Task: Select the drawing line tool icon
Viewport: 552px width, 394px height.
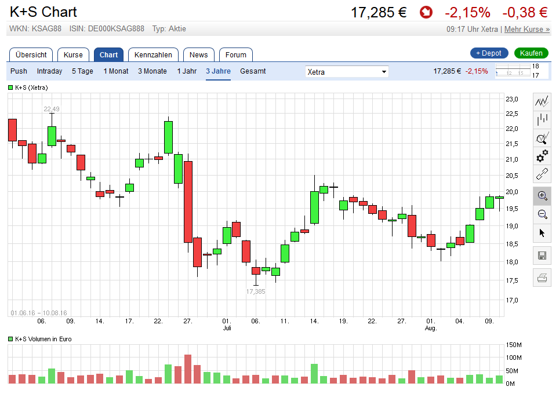Action: pos(542,174)
